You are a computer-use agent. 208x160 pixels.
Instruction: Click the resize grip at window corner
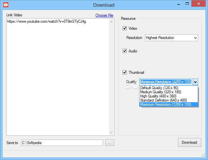[203, 155]
